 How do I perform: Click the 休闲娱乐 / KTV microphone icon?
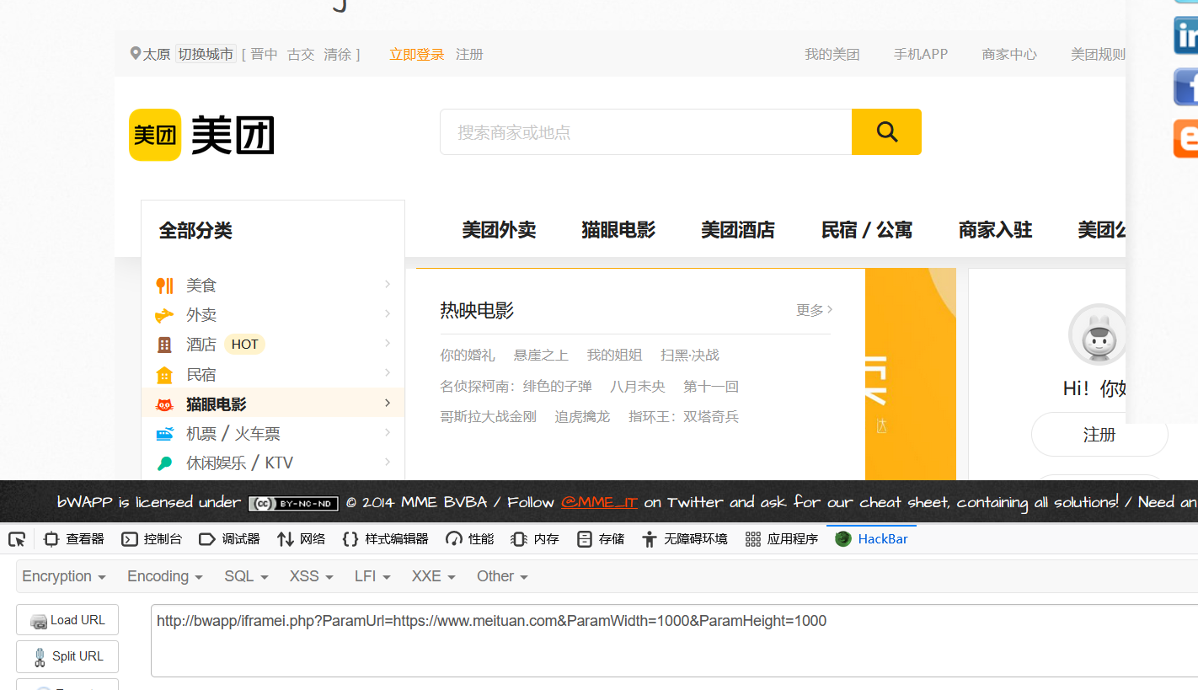164,463
